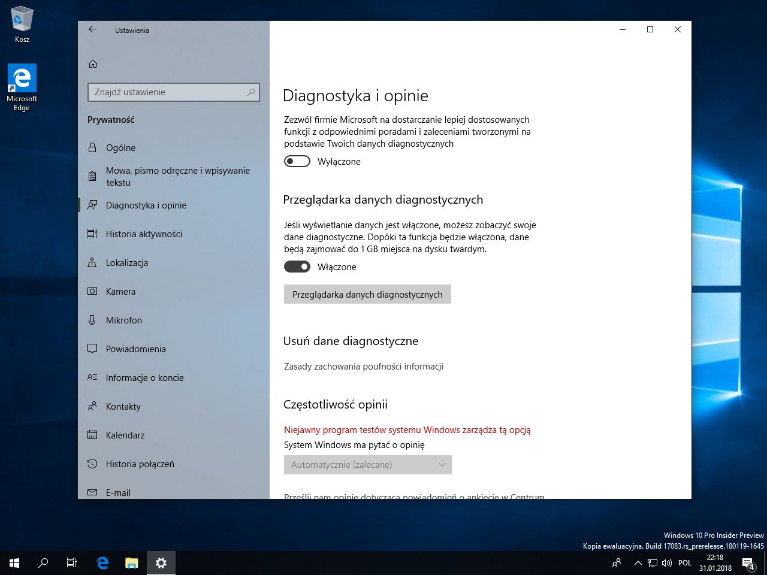Go back with the arrow beside Ustawienia
Screen dimensions: 767x575
click(92, 29)
